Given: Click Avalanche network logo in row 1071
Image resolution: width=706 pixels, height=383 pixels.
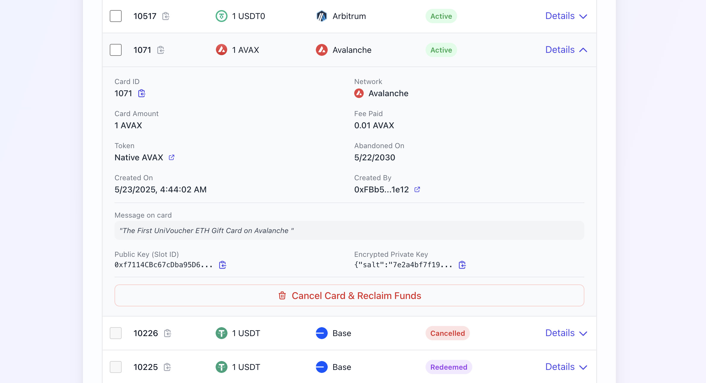Looking at the screenshot, I should (322, 50).
